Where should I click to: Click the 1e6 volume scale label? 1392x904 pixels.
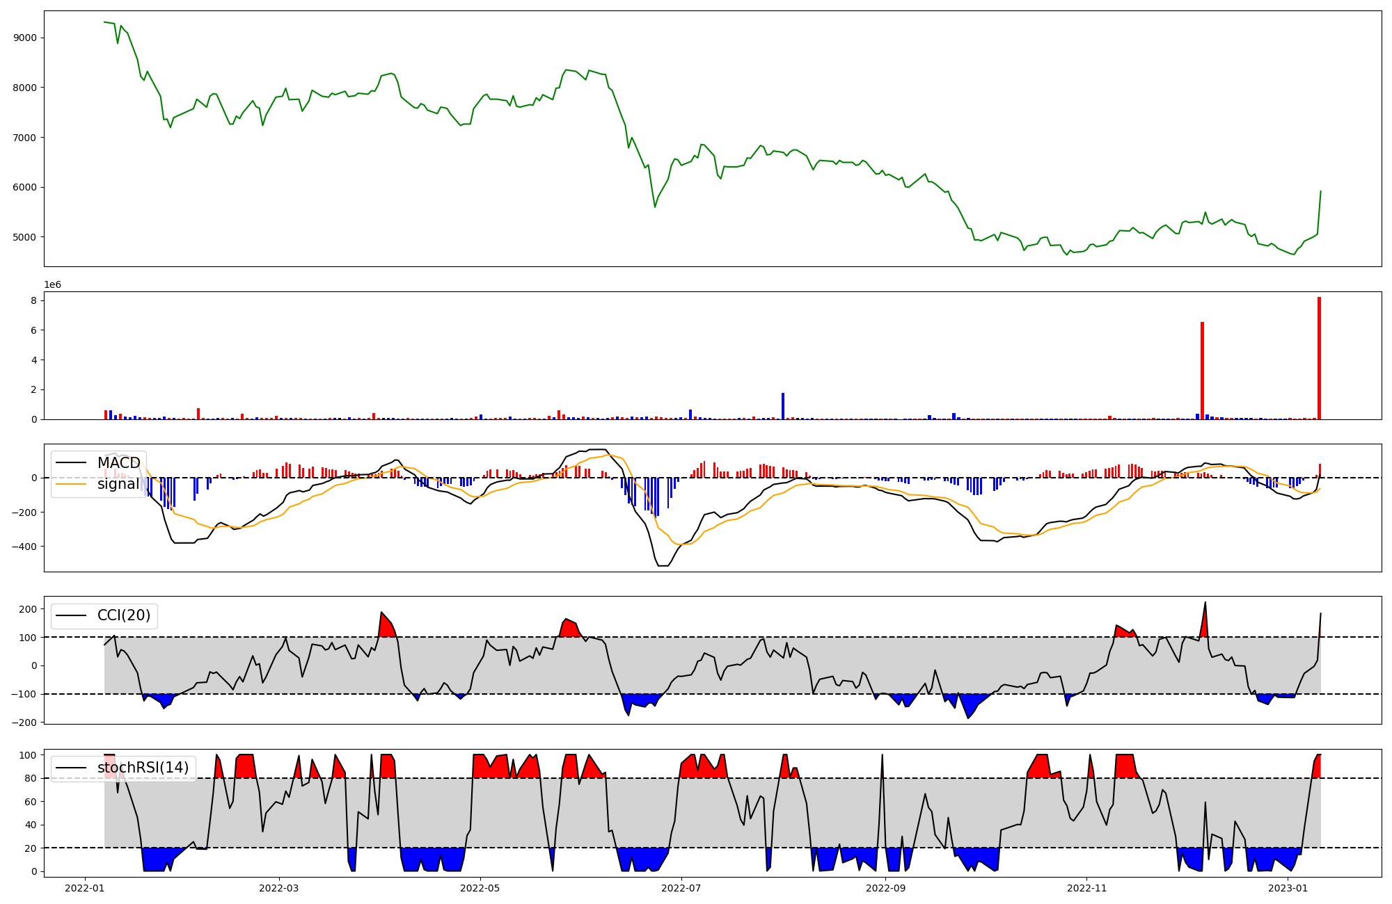pos(52,284)
